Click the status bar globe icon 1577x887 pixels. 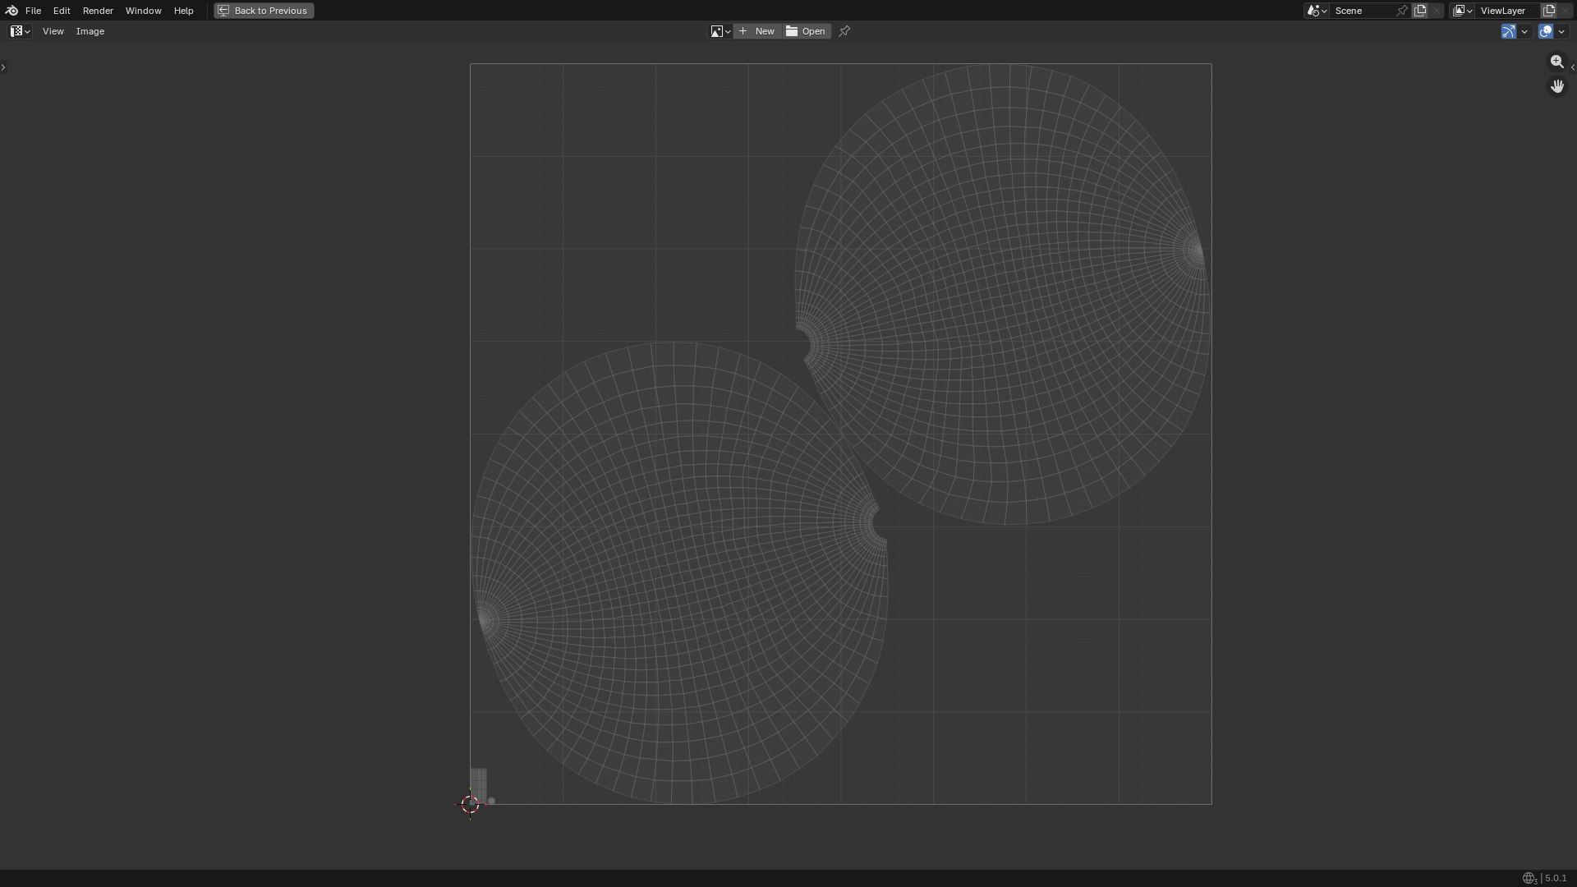[1529, 878]
